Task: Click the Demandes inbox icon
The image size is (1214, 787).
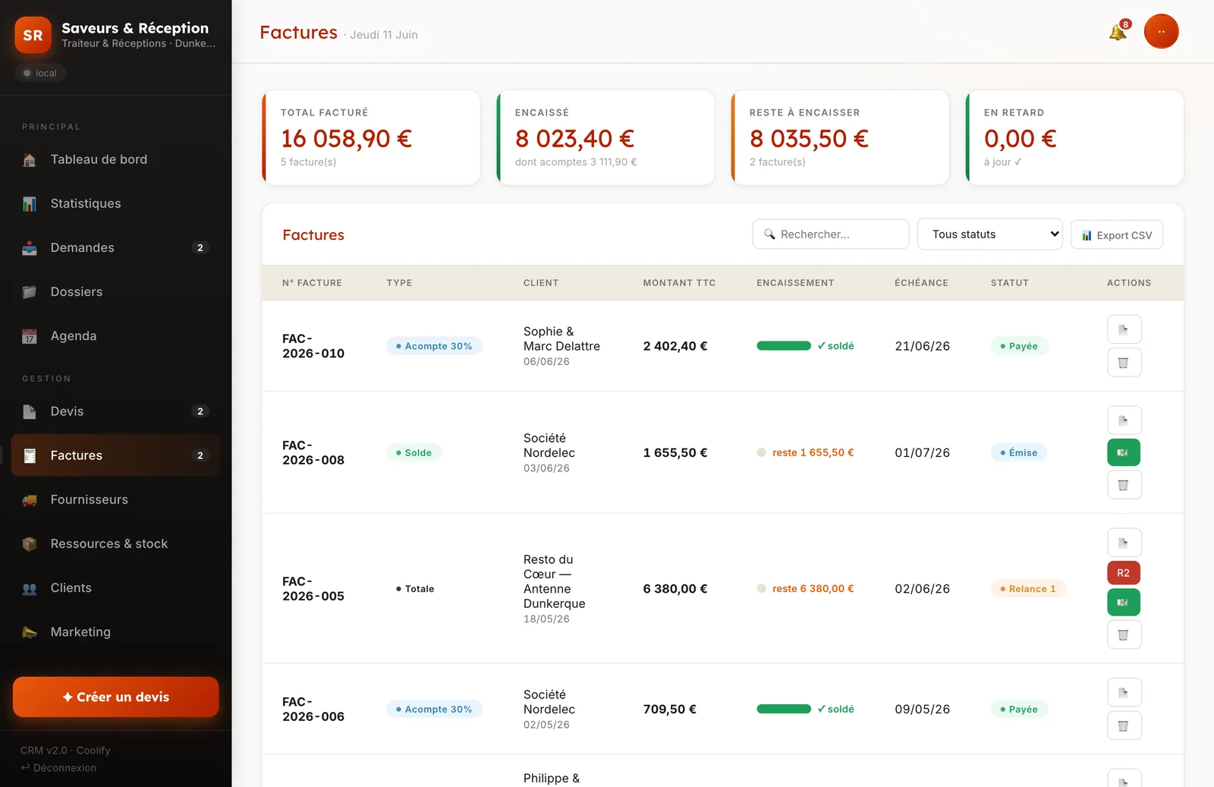Action: coord(30,247)
